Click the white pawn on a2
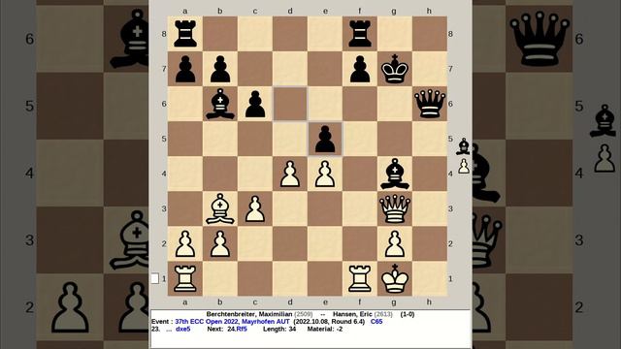Image resolution: width=621 pixels, height=349 pixels. pos(185,243)
